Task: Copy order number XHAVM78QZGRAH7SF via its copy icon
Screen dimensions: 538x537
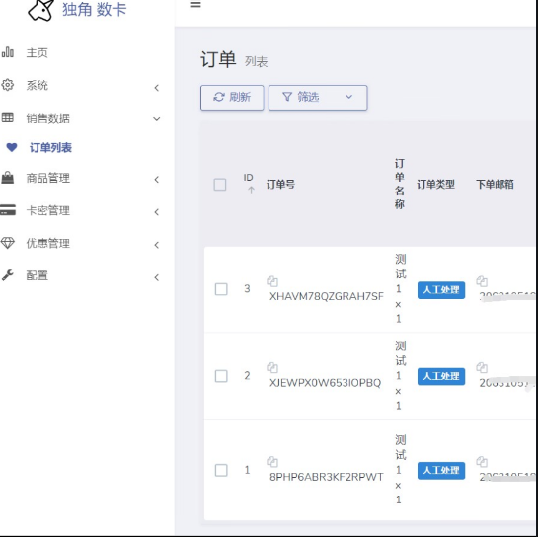Action: point(272,281)
